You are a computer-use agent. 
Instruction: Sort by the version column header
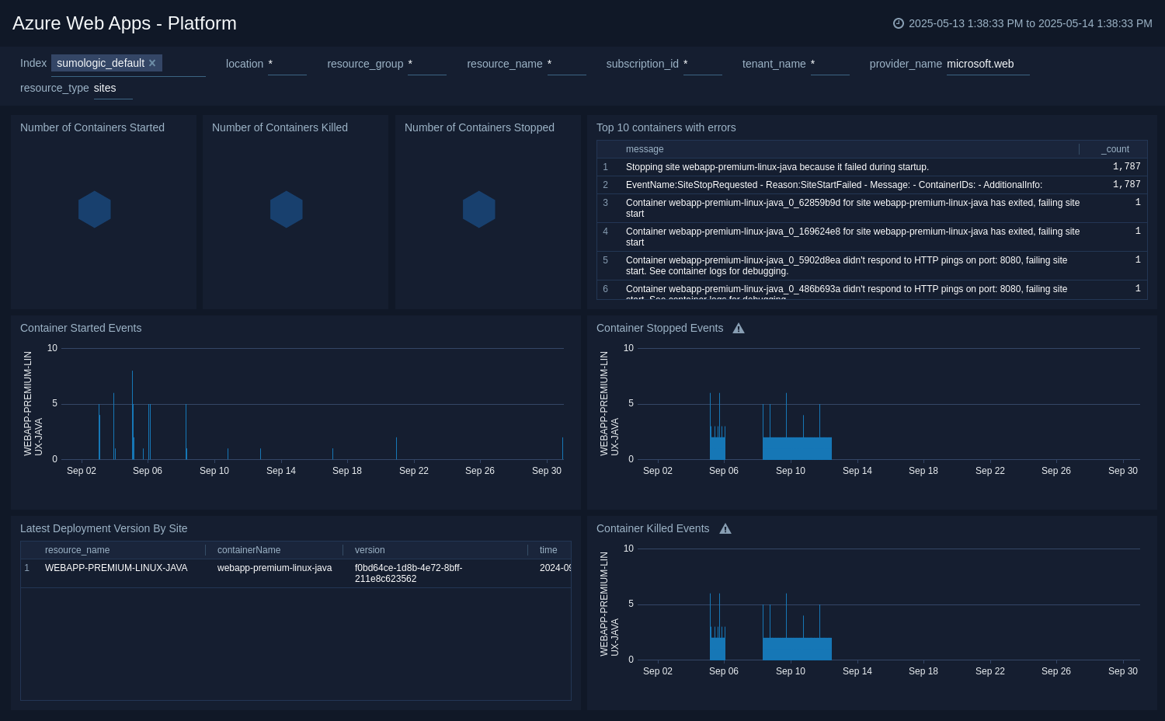coord(370,550)
